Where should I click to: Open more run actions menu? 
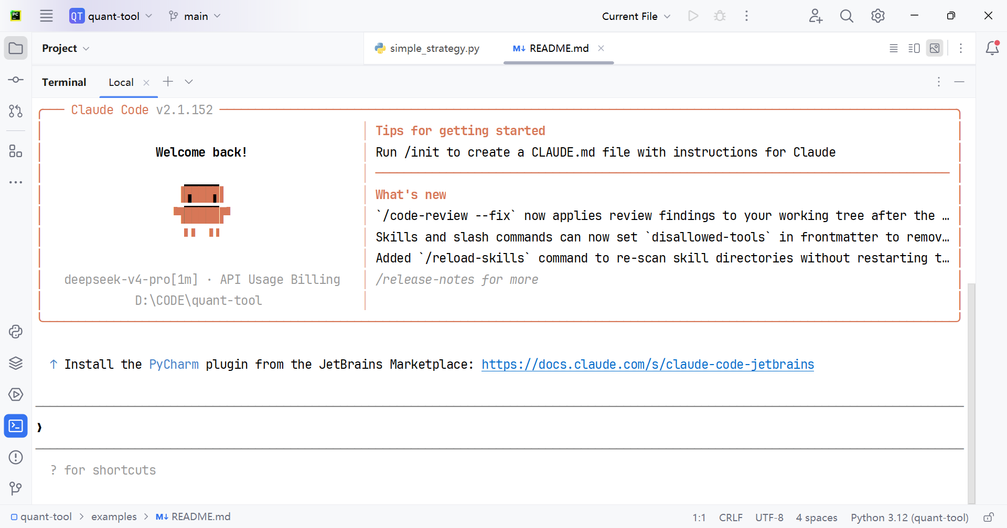click(x=746, y=16)
